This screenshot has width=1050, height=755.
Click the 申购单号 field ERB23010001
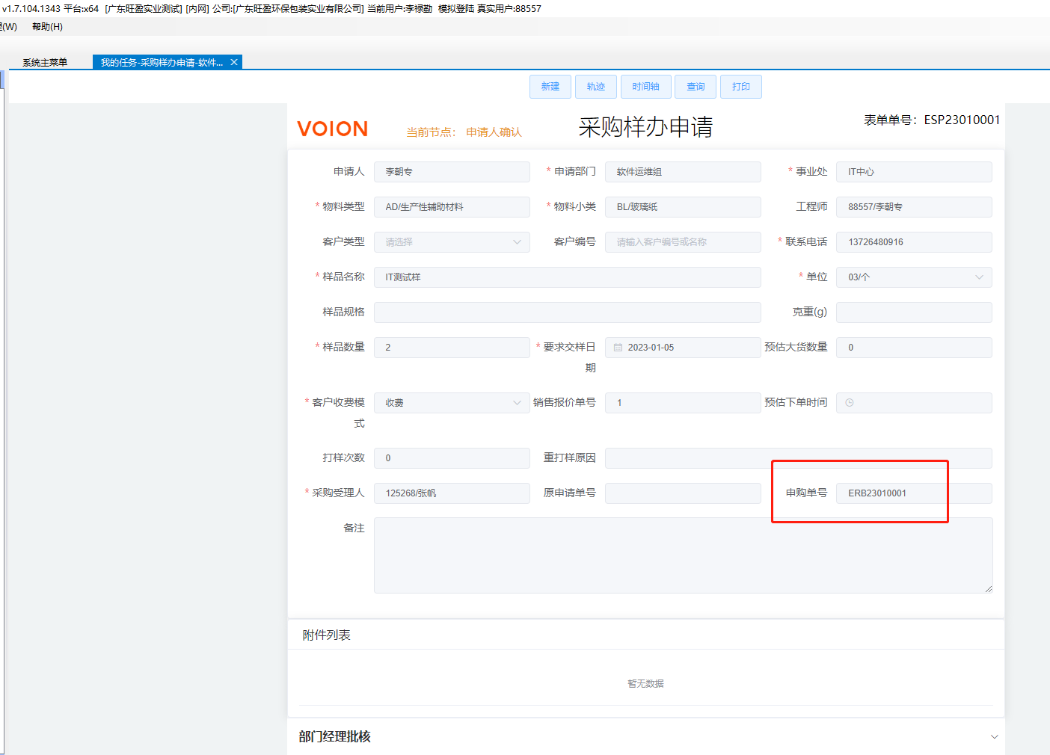(x=914, y=493)
